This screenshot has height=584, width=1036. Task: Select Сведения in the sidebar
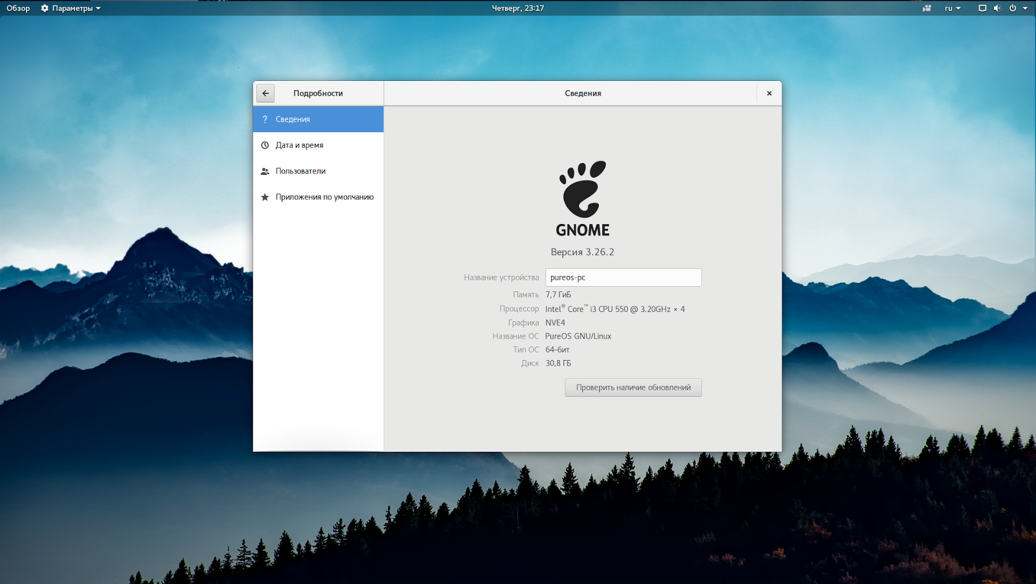click(x=319, y=119)
